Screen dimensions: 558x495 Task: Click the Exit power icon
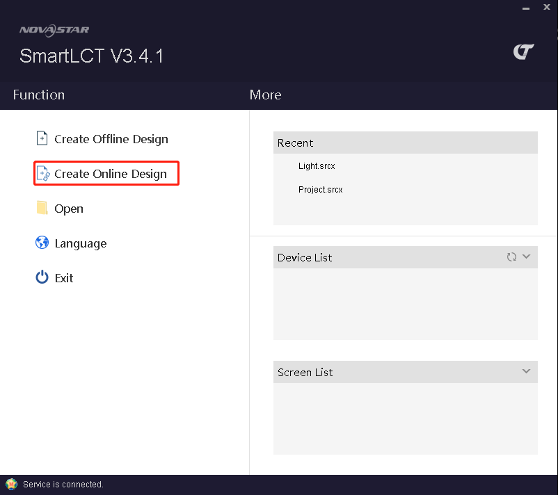pyautogui.click(x=42, y=277)
